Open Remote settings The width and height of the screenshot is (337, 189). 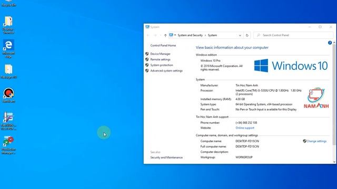pos(160,59)
